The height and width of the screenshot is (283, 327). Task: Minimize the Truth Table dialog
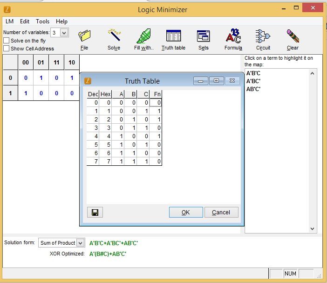tap(201, 81)
